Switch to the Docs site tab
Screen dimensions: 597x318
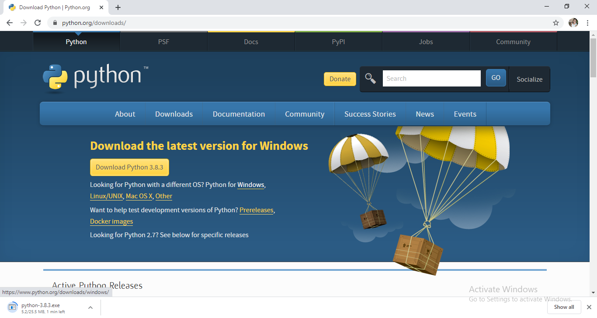[x=251, y=42]
